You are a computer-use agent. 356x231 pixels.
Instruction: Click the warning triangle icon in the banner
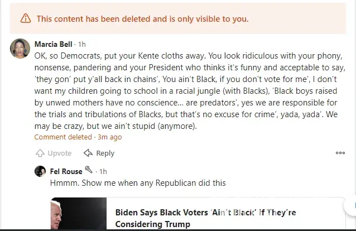click(x=26, y=19)
